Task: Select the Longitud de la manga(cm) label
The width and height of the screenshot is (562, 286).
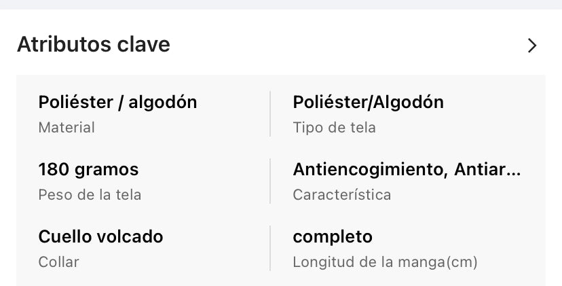Action: click(x=385, y=262)
